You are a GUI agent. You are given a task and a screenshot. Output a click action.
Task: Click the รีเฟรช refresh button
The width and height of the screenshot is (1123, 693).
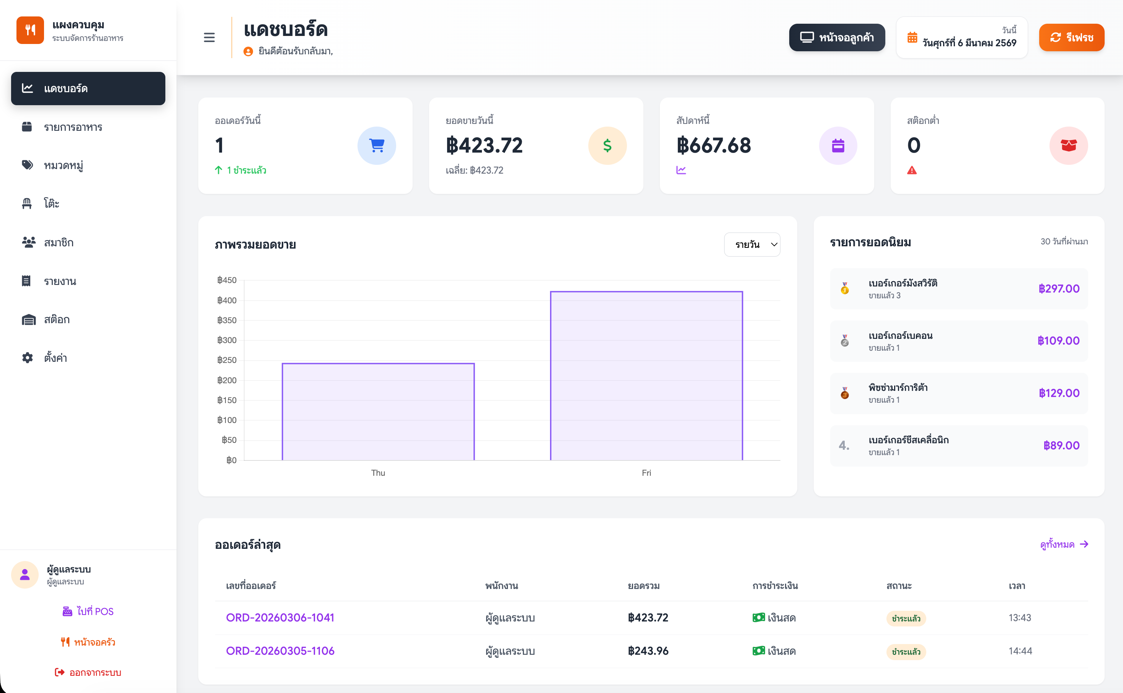click(x=1071, y=37)
